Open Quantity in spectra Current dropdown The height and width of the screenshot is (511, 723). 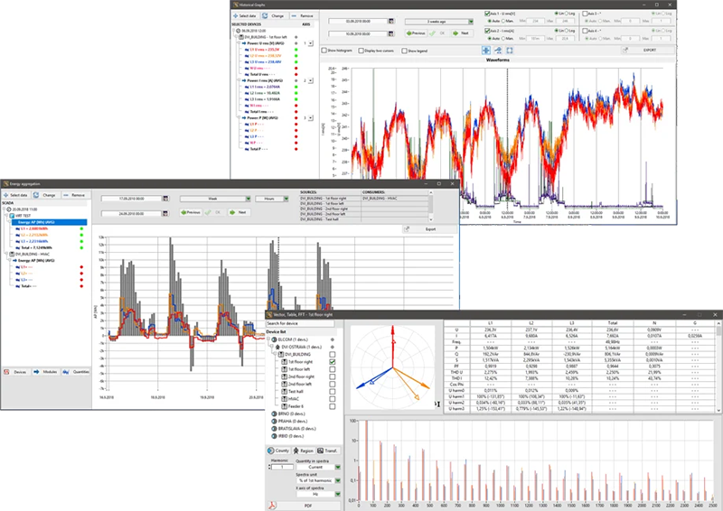pos(337,467)
